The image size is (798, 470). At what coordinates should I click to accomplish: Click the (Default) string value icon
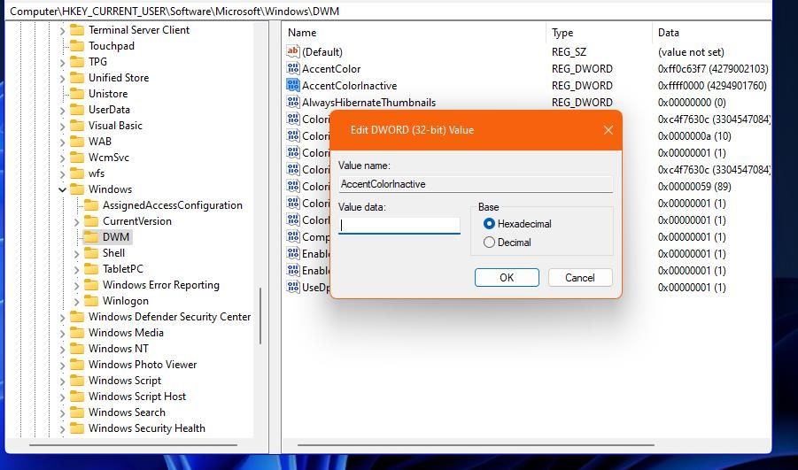(292, 51)
